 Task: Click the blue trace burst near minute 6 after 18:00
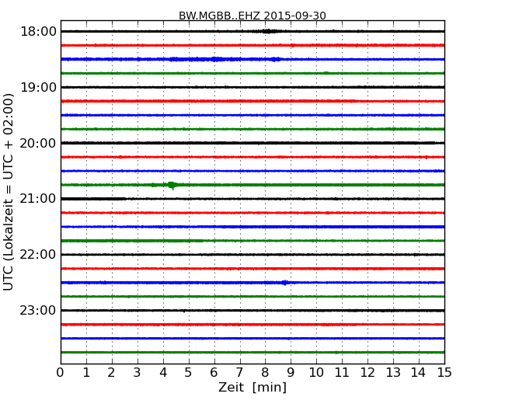tap(217, 59)
